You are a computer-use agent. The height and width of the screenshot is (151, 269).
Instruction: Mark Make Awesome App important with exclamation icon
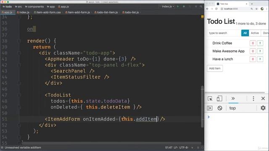coord(260,51)
